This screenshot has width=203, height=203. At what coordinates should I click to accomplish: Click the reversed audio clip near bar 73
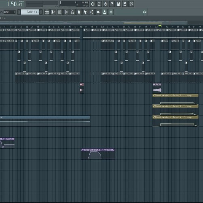(x=157, y=89)
